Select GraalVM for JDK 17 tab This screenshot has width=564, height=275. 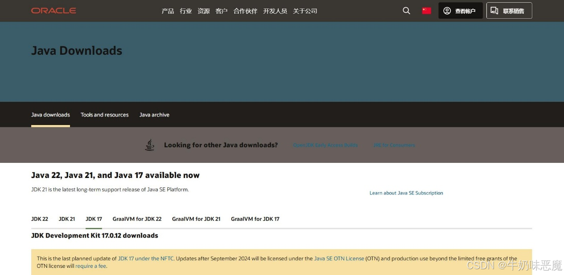(x=255, y=219)
